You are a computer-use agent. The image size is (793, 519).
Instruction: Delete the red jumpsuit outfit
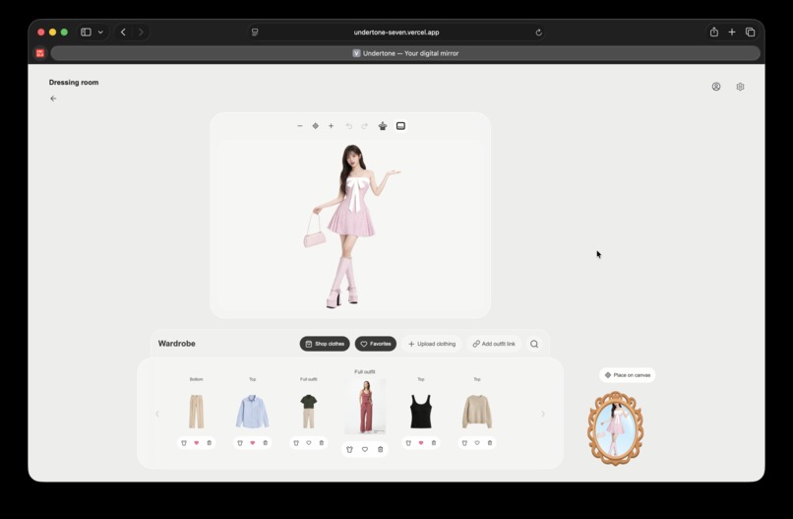tap(381, 450)
